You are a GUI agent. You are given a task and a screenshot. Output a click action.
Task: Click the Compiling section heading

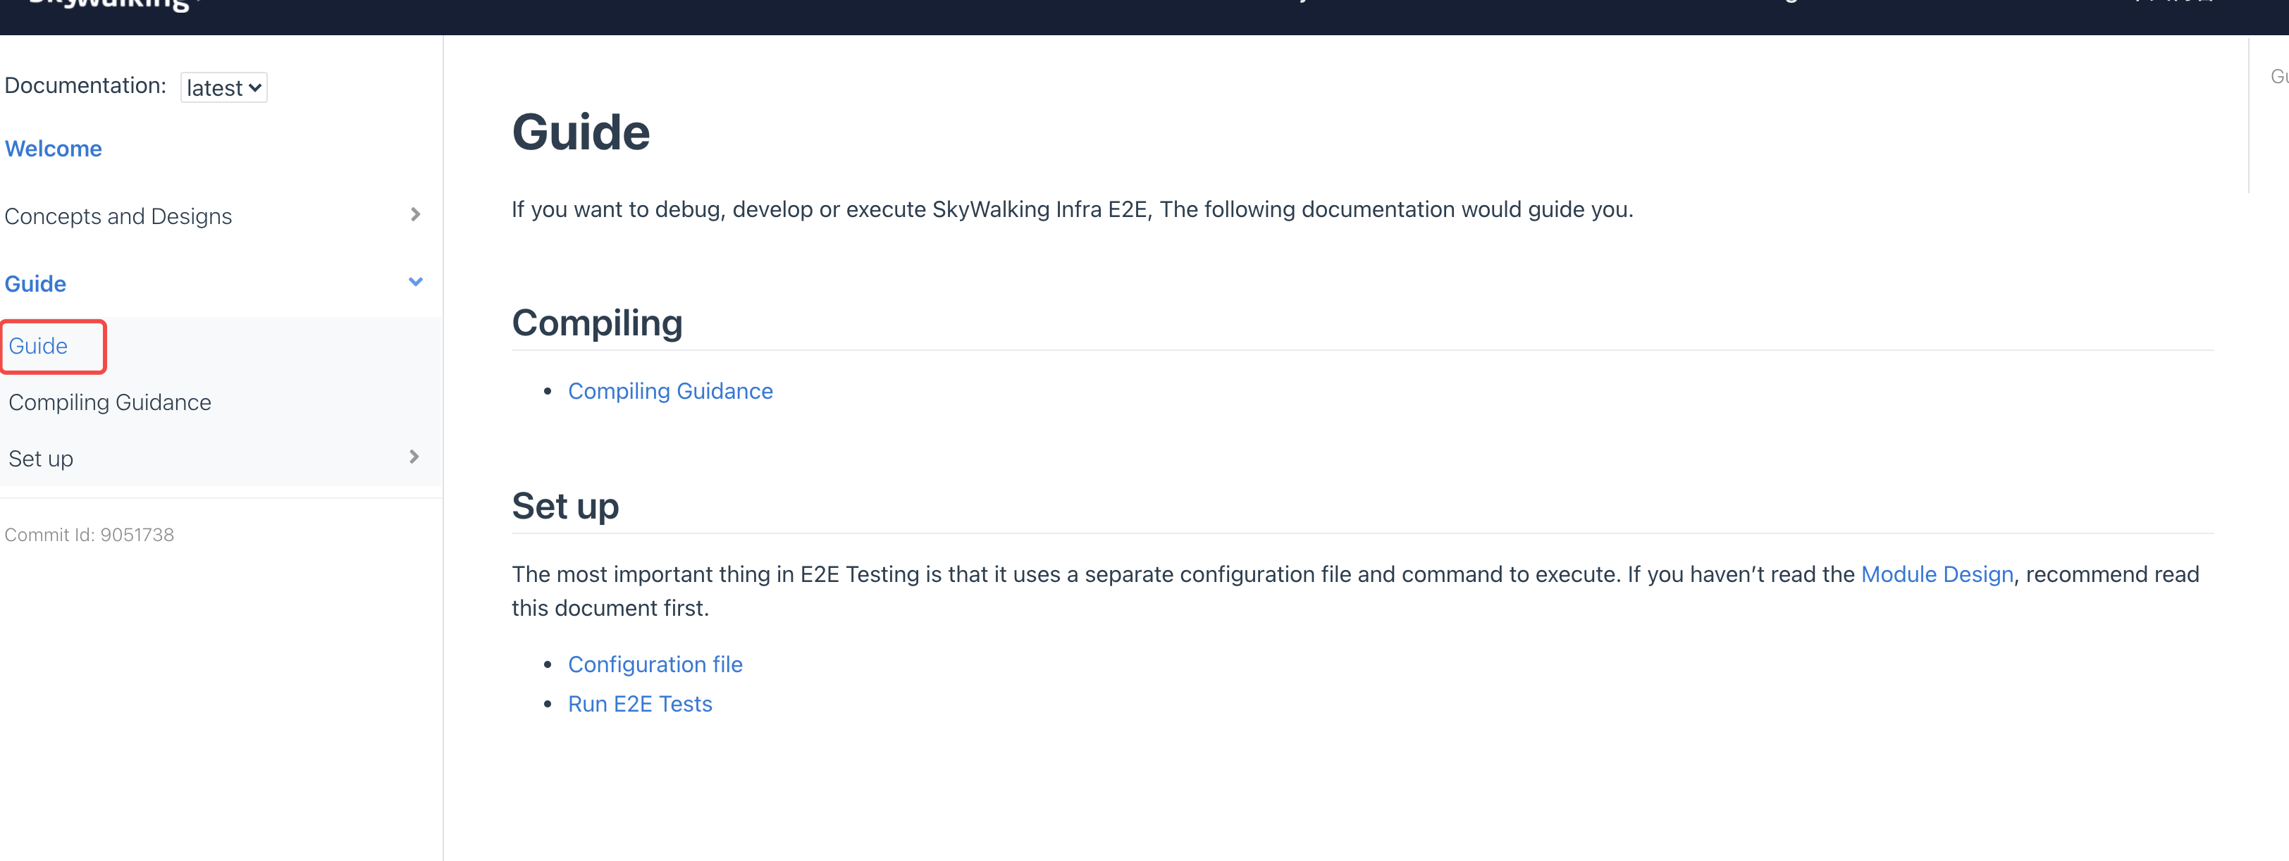[x=596, y=323]
